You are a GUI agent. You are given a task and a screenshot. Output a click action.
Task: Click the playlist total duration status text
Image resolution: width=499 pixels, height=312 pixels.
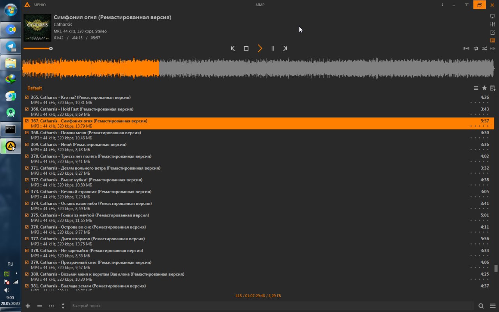tap(258, 296)
